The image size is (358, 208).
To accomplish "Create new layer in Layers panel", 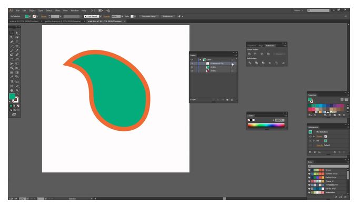I will coord(227,100).
